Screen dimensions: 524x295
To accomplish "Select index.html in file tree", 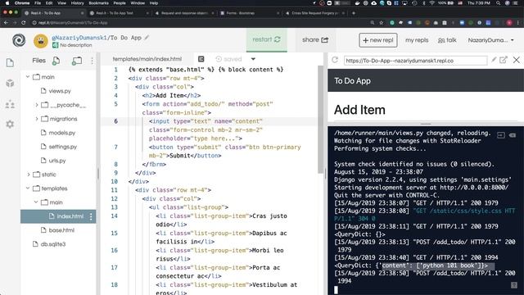I will pos(58,216).
